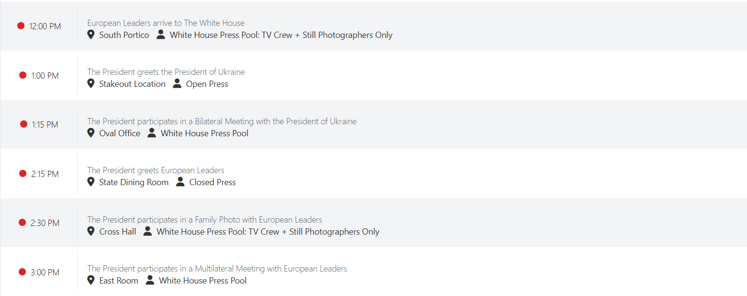Click the location pin beside Cross Hall
Screen dimensions: 747x296
coord(91,231)
